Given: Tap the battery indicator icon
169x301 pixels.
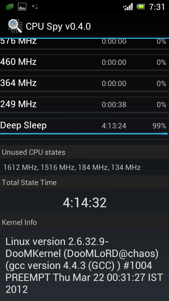Looking at the screenshot, I should click(x=140, y=7).
